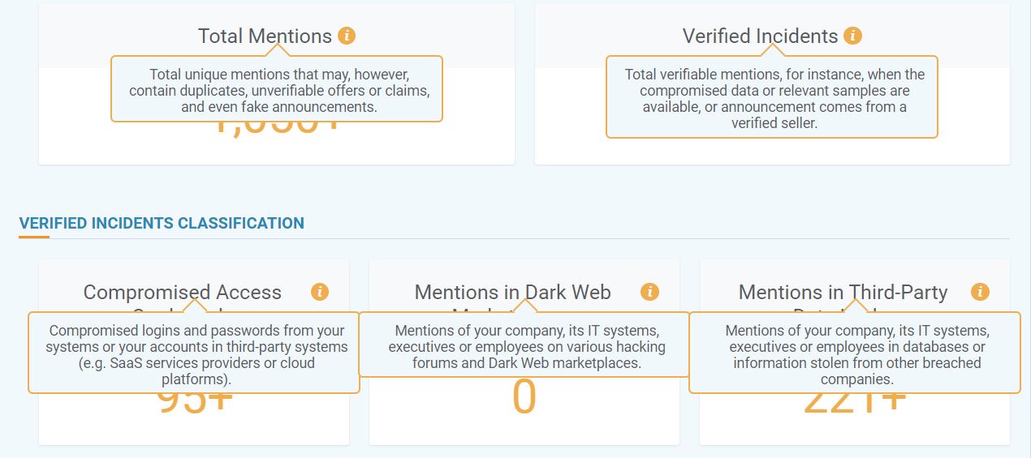Click the Verified Incidents heading
The image size is (1031, 458).
(760, 36)
